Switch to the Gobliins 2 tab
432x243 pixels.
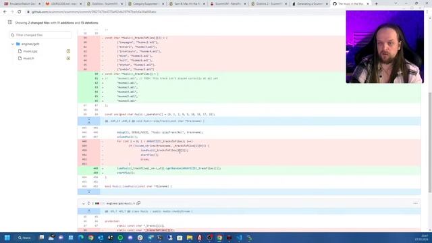270,4
